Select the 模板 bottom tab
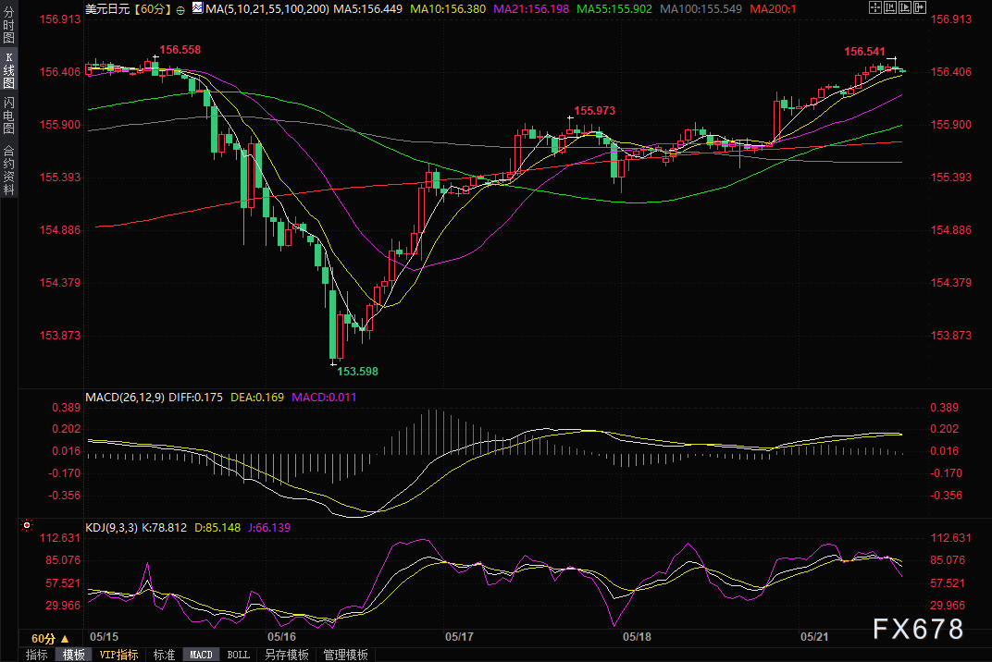The width and height of the screenshot is (992, 662). [73, 655]
